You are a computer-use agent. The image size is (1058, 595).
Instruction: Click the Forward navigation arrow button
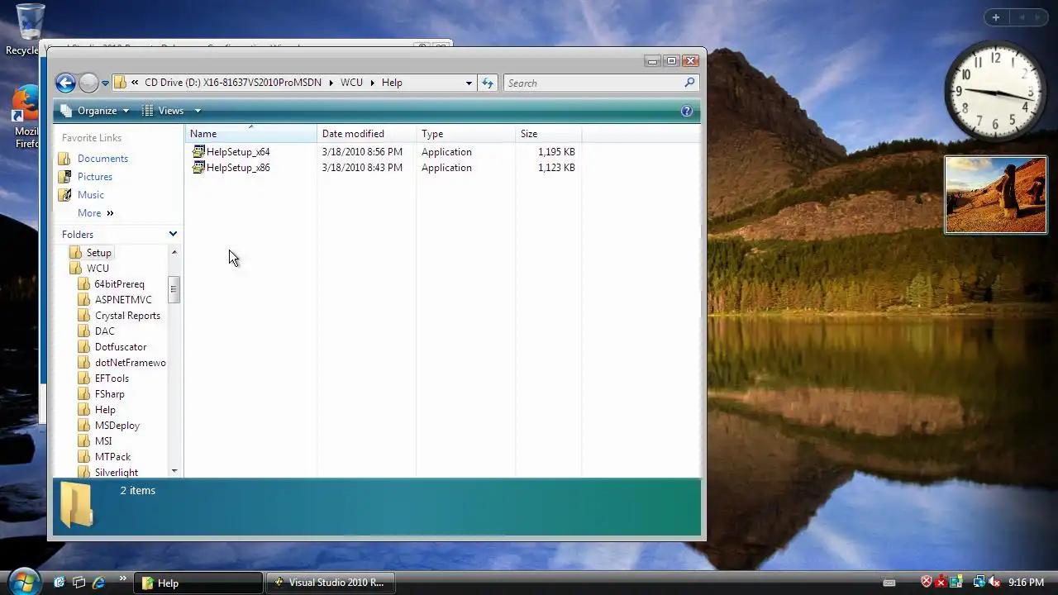pos(88,83)
